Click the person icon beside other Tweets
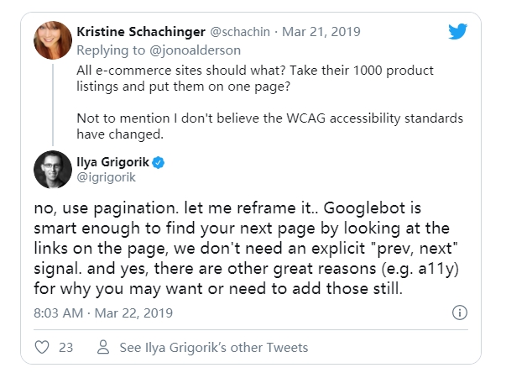 pyautogui.click(x=104, y=347)
